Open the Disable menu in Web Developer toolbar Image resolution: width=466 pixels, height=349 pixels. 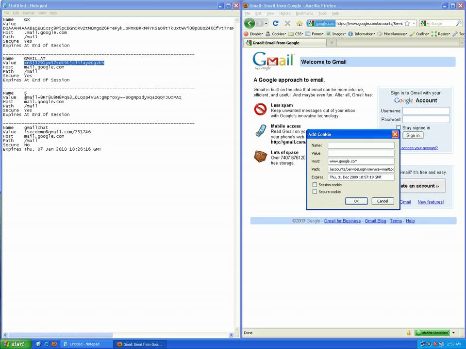coord(253,34)
